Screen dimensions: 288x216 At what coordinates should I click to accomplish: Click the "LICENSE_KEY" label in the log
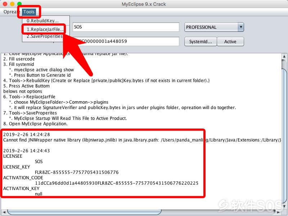[17, 167]
